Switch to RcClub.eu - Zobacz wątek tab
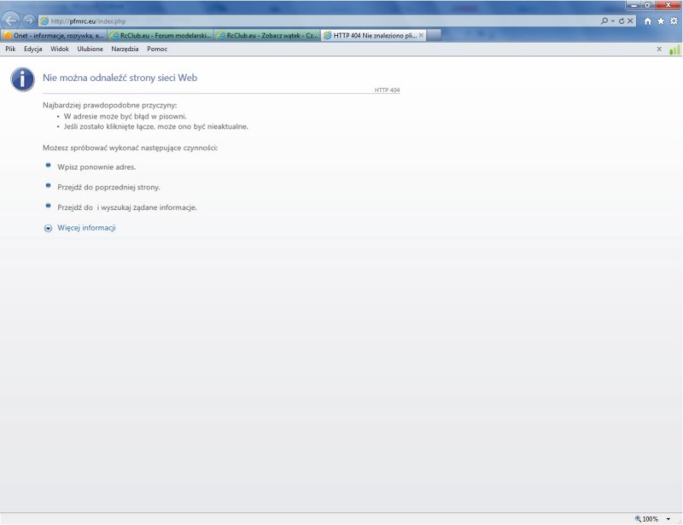 (267, 35)
